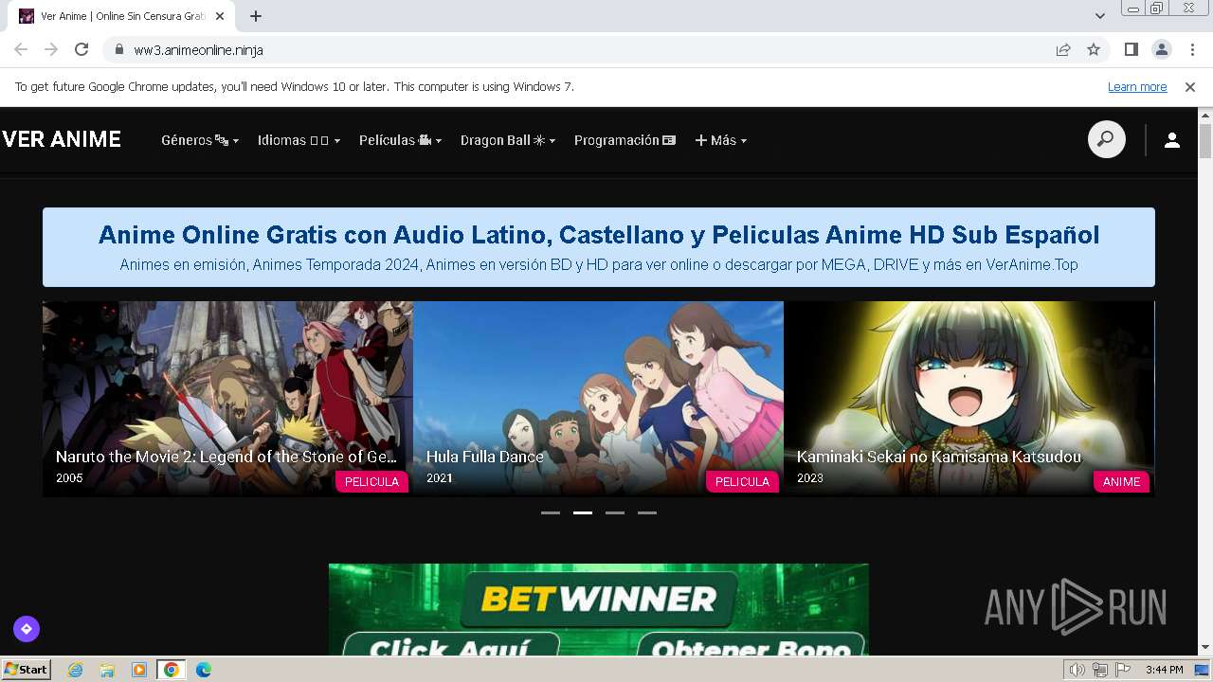Open the Hula Fulla Dance thumbnail
Viewport: 1213px width, 682px height.
[598, 399]
